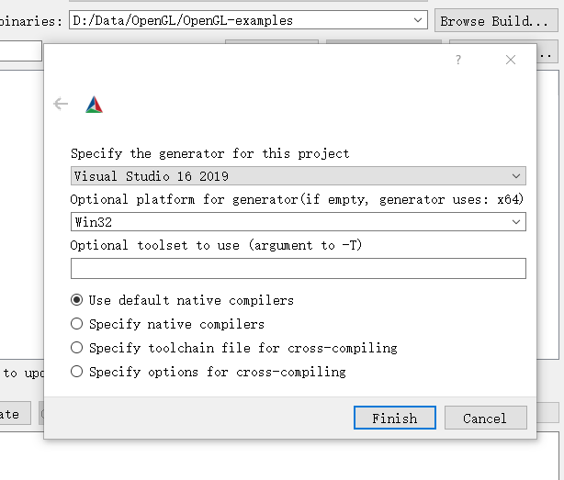Select Specify toolchain file for cross-compiling

tap(77, 348)
